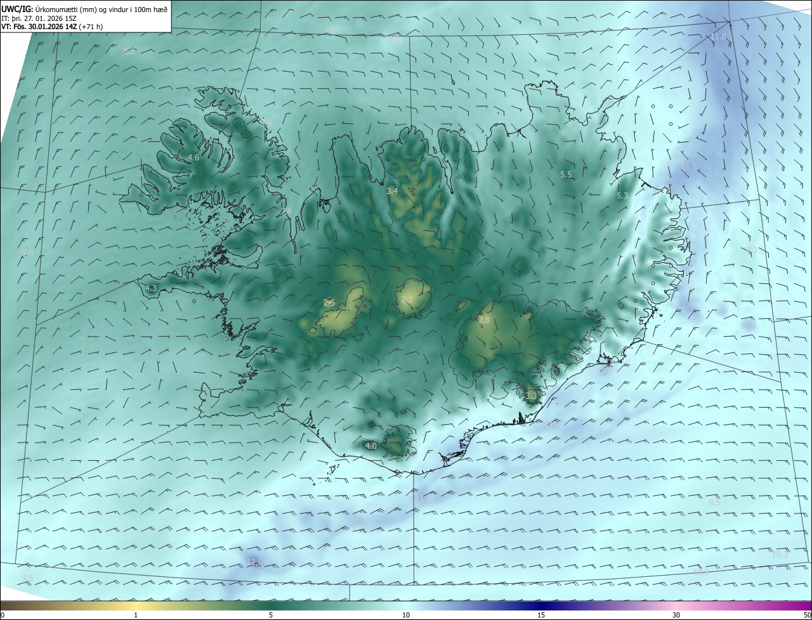Click the color scale tick labeled 0
The height and width of the screenshot is (620, 812).
coord(3,615)
